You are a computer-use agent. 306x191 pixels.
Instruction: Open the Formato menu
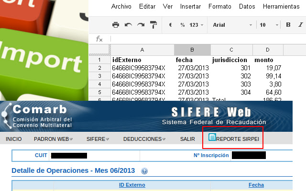point(220,6)
